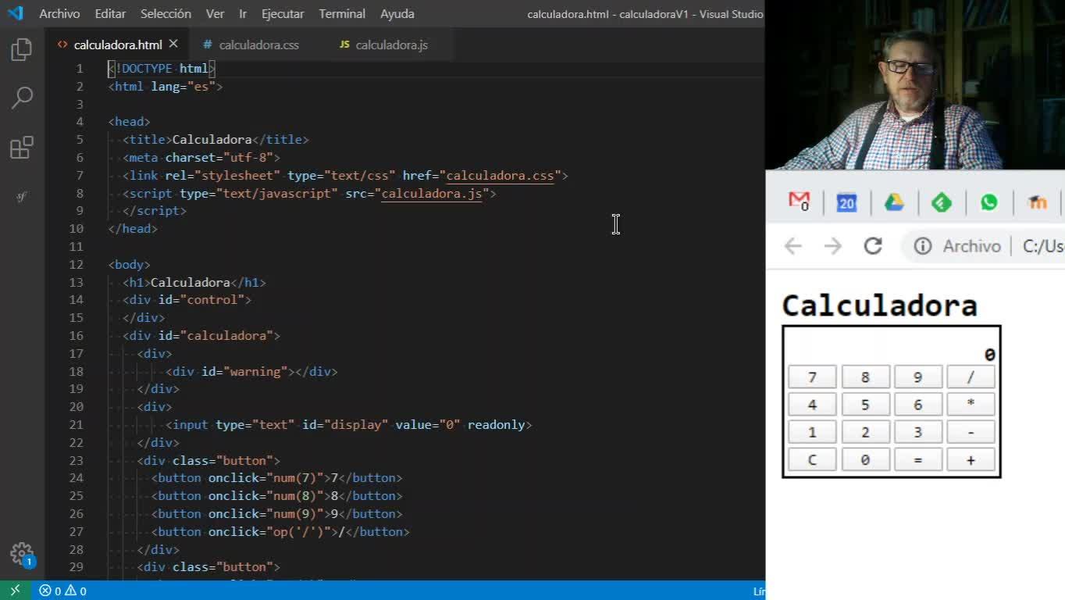Viewport: 1065px width, 600px height.
Task: Reload the browser page
Action: [873, 246]
